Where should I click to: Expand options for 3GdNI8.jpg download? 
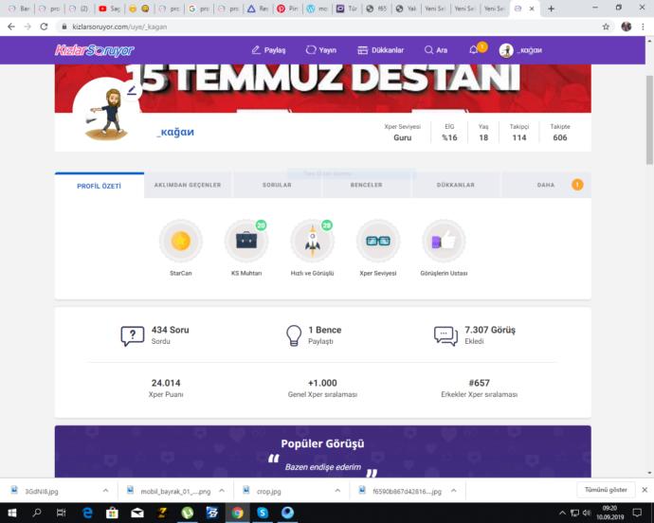[x=105, y=491]
